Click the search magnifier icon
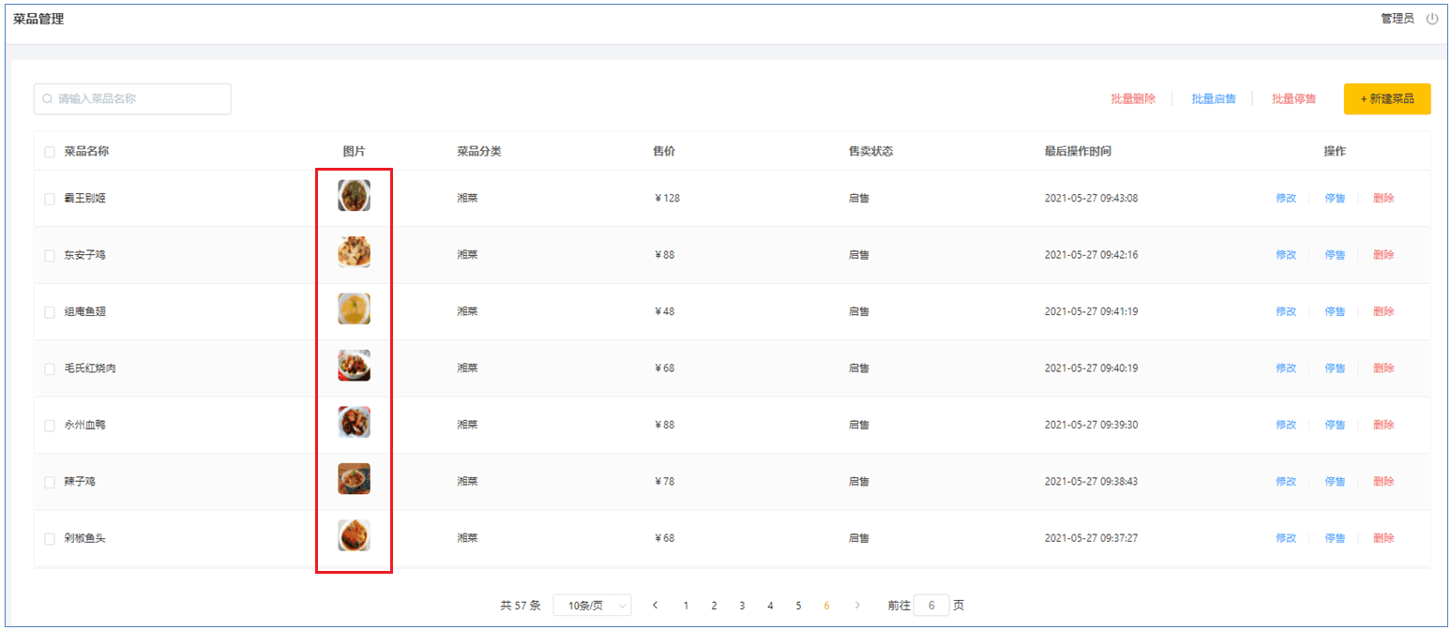 [47, 98]
